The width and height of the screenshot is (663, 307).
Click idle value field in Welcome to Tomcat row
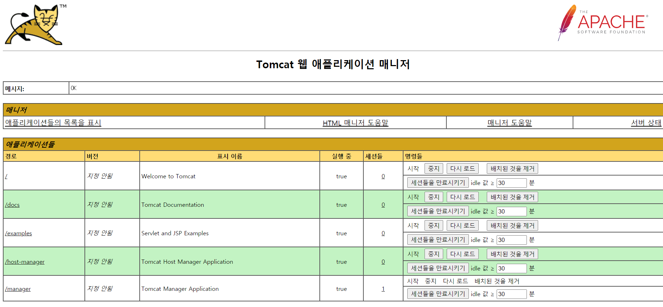coord(511,183)
